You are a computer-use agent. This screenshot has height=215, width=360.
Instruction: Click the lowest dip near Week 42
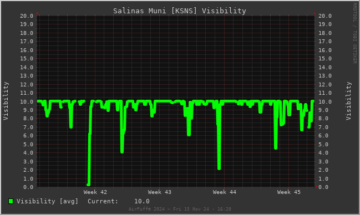pyautogui.click(x=89, y=185)
